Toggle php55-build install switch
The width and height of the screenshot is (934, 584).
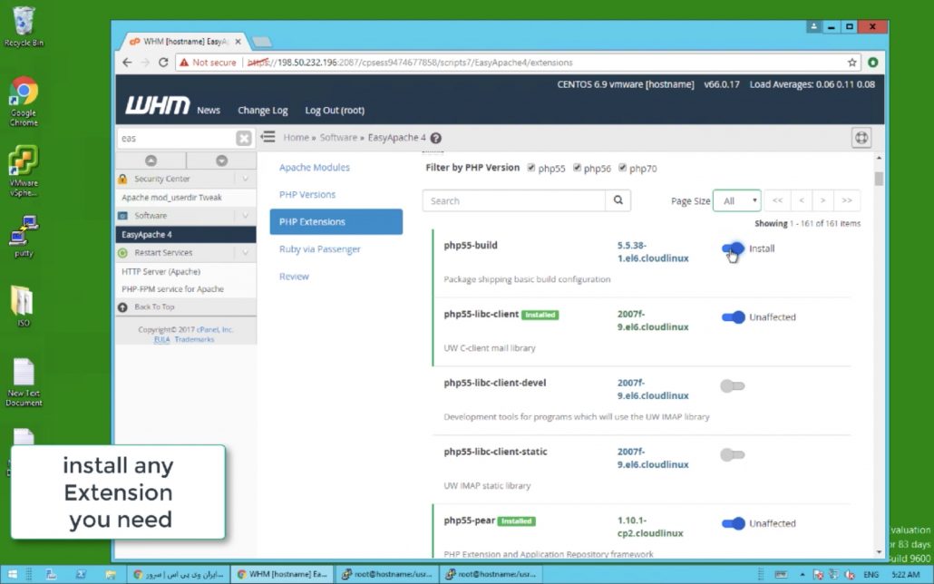pos(733,248)
